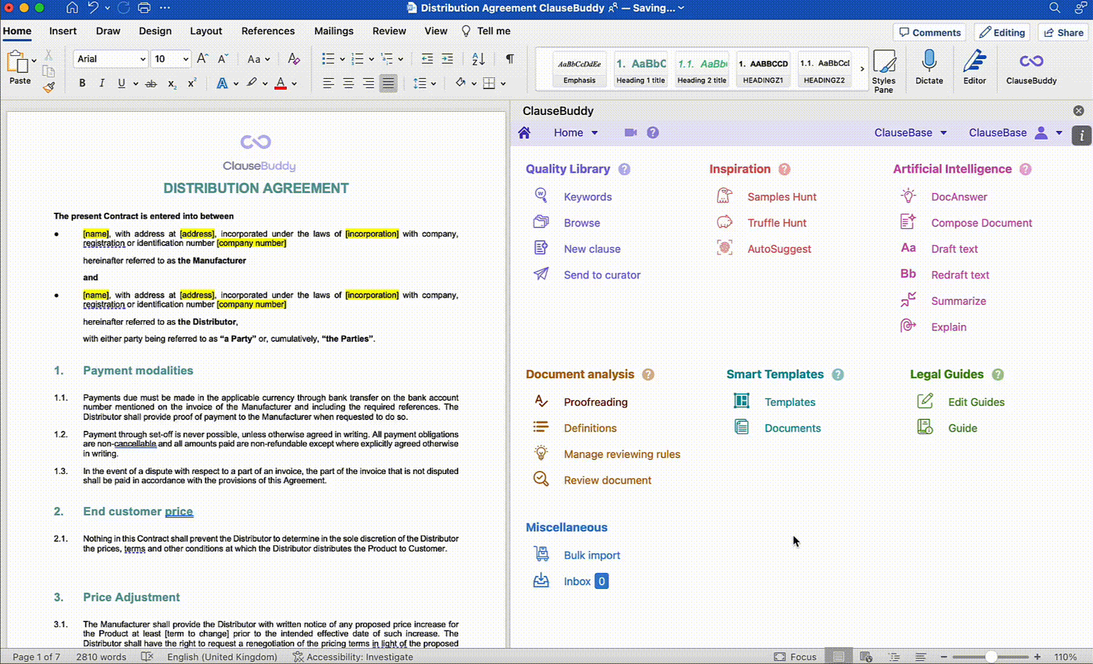
Task: Click the red font color button
Action: [280, 83]
